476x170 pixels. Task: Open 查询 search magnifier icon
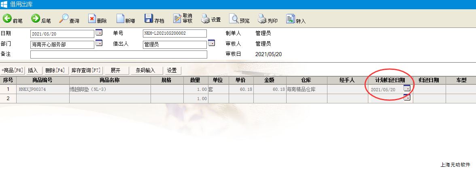pyautogui.click(x=64, y=19)
